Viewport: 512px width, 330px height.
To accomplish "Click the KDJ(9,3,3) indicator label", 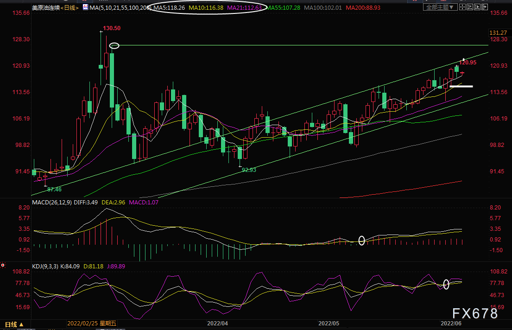I will tap(45, 267).
